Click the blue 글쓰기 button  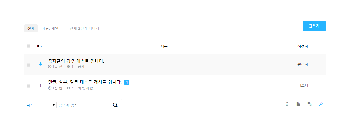[314, 26]
